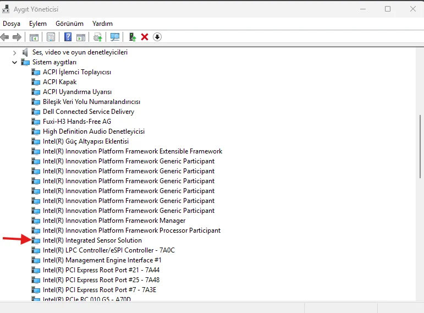This screenshot has width=424, height=313.
Task: Select Fuxi-H3 Hands-Free AG device
Action: (x=77, y=122)
